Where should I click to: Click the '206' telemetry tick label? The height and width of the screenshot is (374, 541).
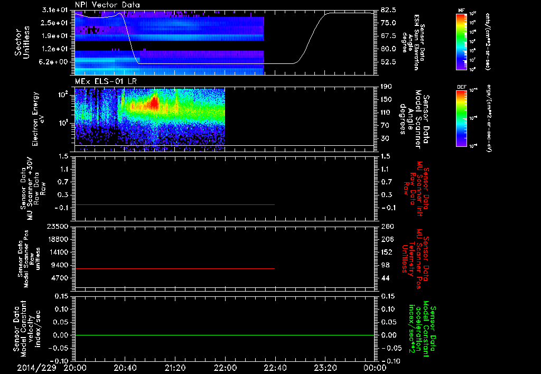pyautogui.click(x=386, y=239)
